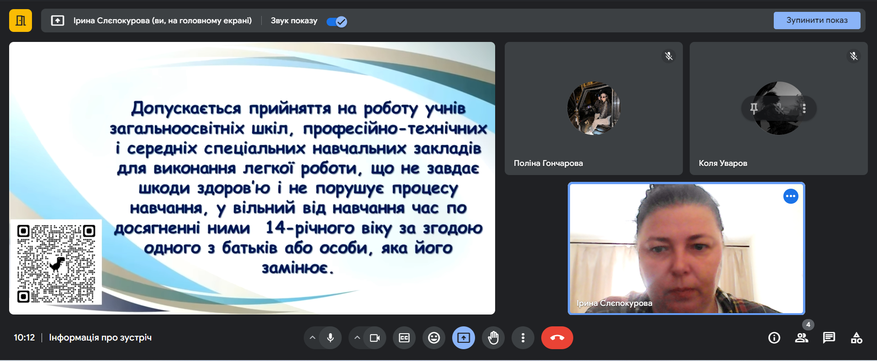This screenshot has height=361, width=877.
Task: Open more options three-dot menu in toolbar
Action: (x=523, y=338)
